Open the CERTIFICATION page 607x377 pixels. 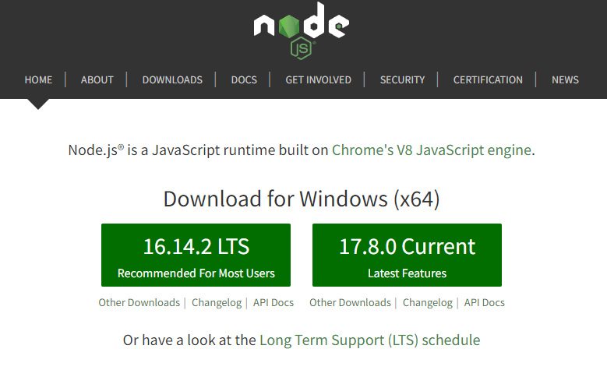point(488,79)
